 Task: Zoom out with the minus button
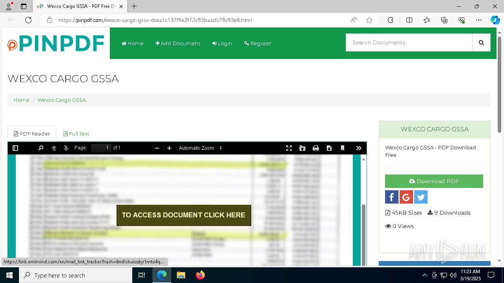coord(157,148)
